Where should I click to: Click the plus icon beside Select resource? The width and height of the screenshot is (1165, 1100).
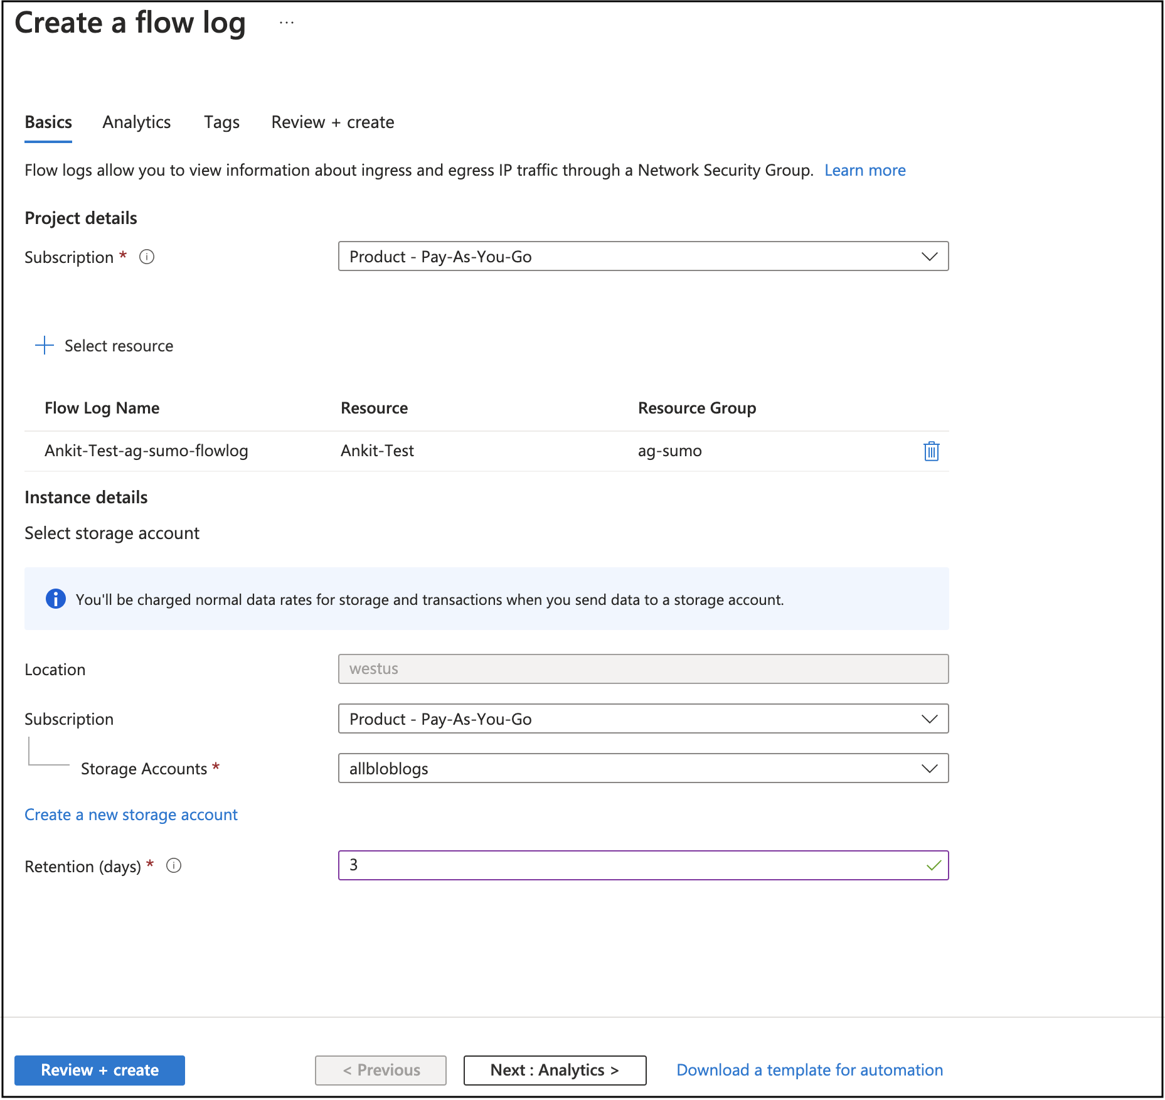coord(45,346)
